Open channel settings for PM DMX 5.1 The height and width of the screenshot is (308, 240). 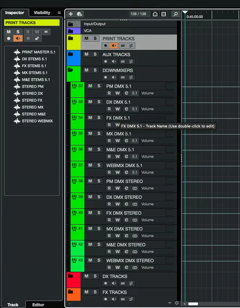pos(126,93)
